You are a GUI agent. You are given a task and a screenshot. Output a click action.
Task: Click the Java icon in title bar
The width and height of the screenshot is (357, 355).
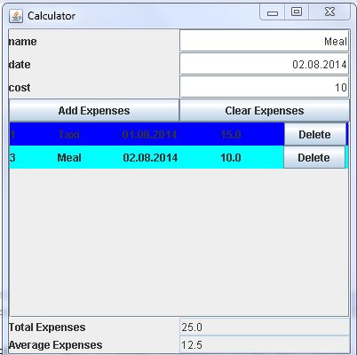[x=16, y=16]
